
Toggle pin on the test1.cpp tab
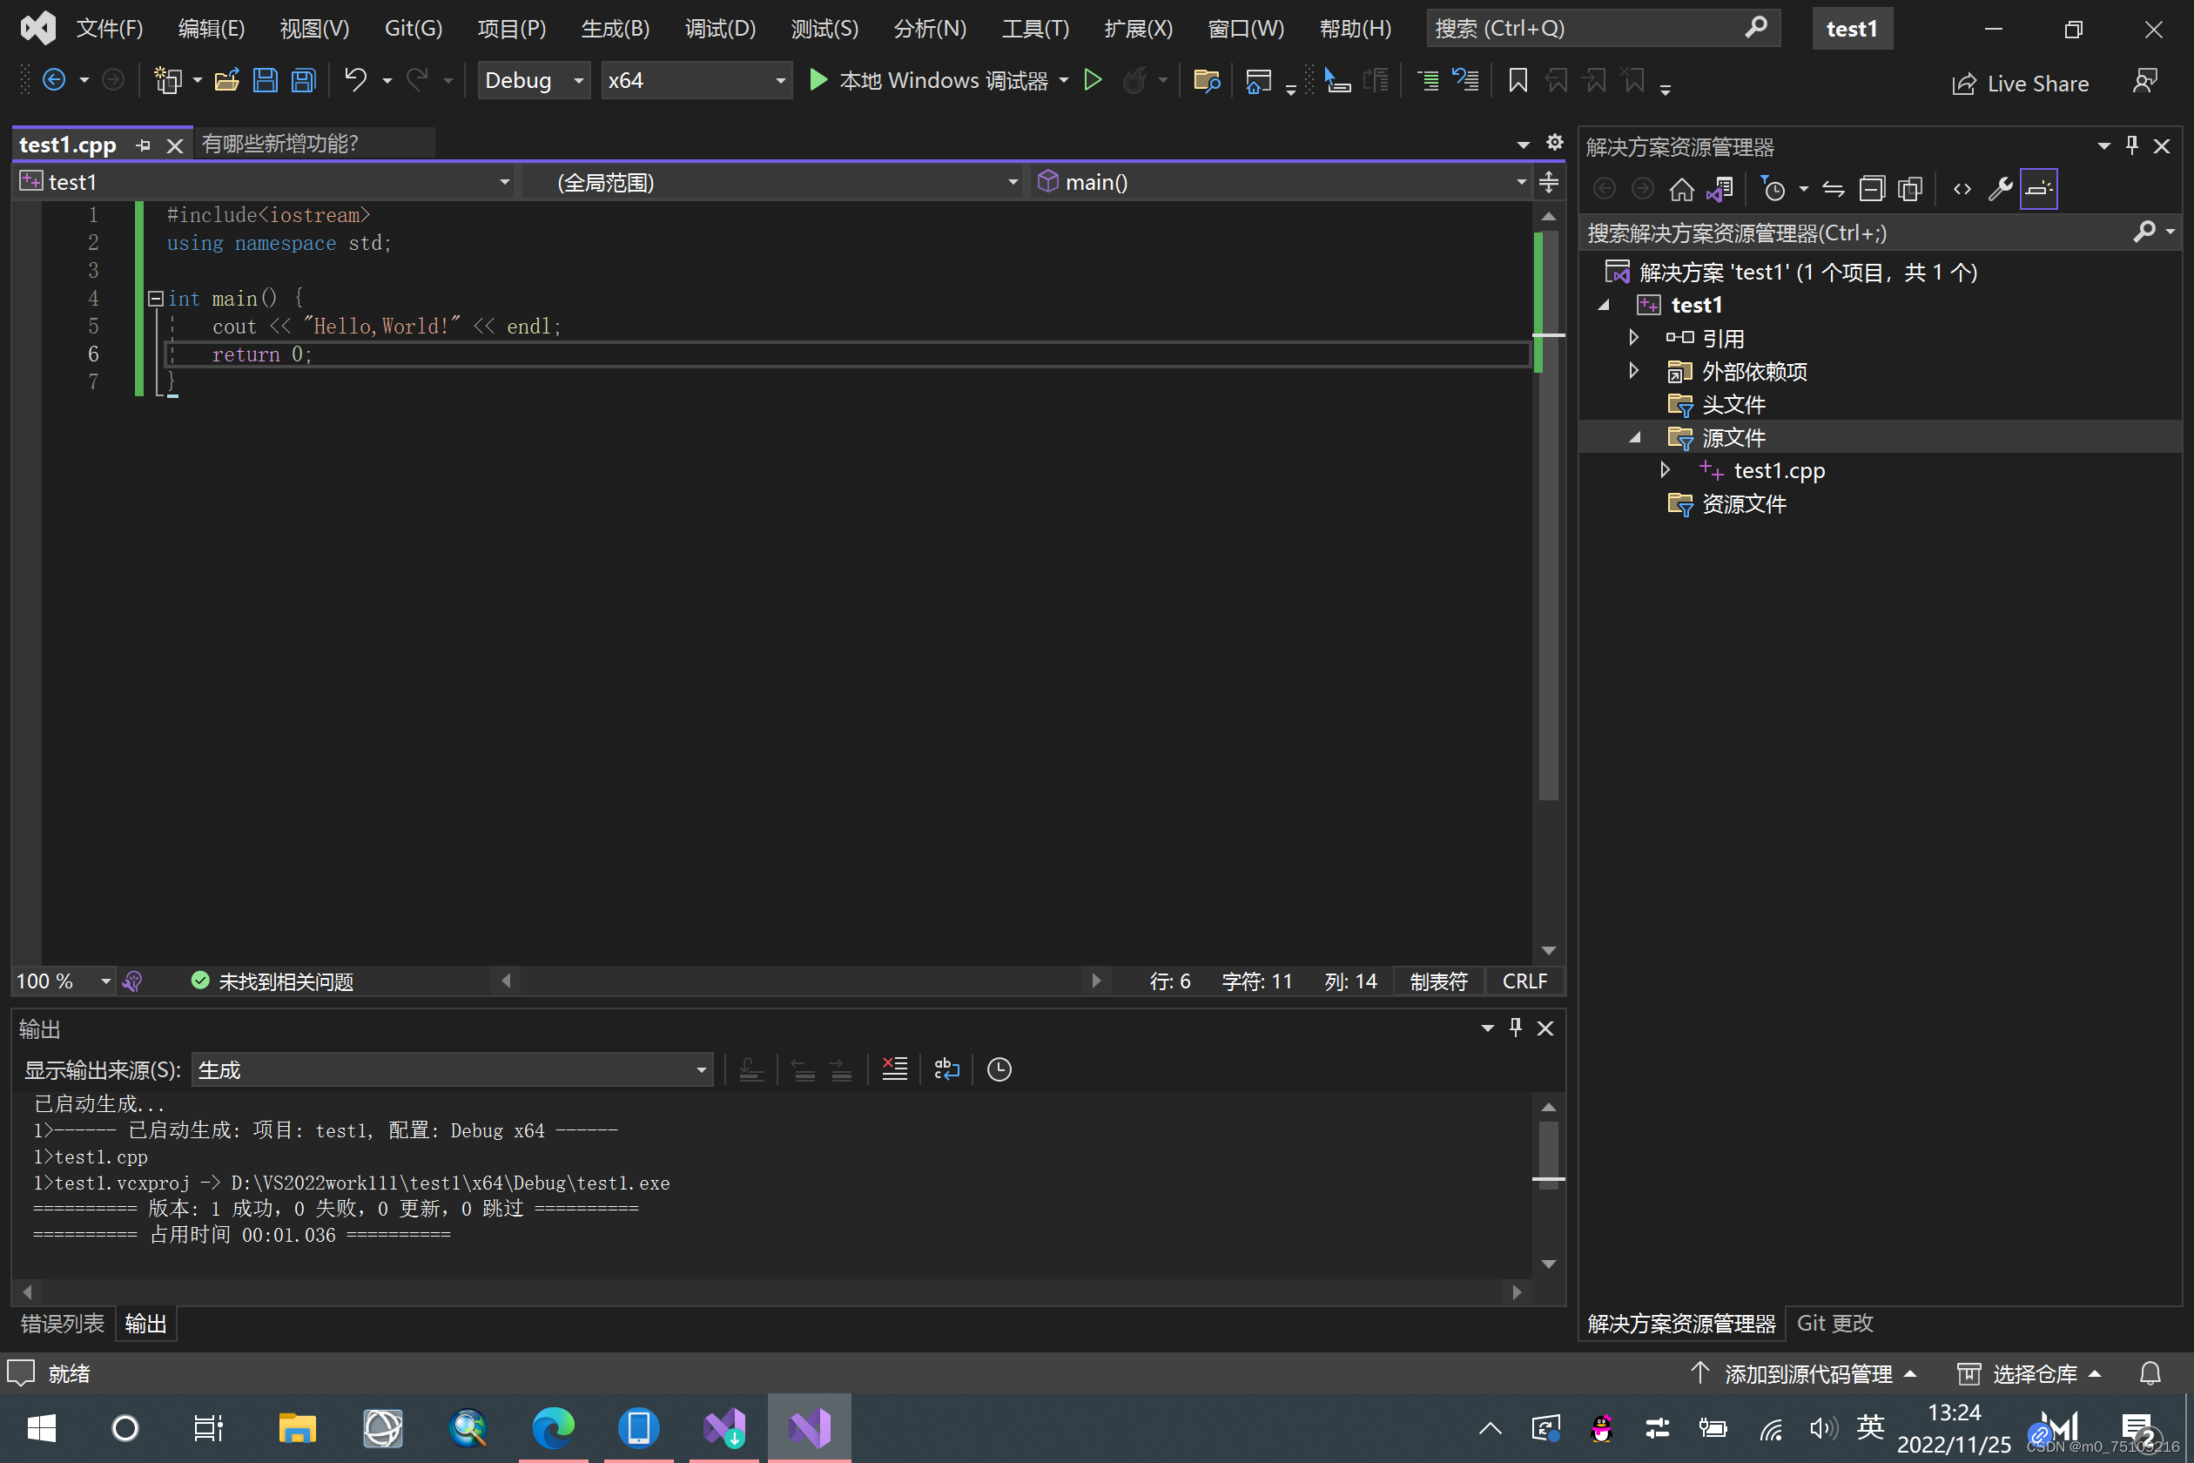[x=143, y=145]
